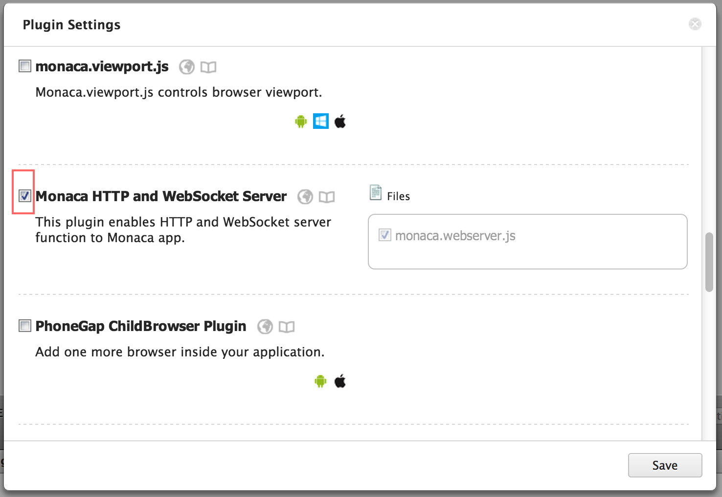Click the Apple icon under monaca.viewport.js
Image resolution: width=722 pixels, height=497 pixels.
[x=340, y=121]
